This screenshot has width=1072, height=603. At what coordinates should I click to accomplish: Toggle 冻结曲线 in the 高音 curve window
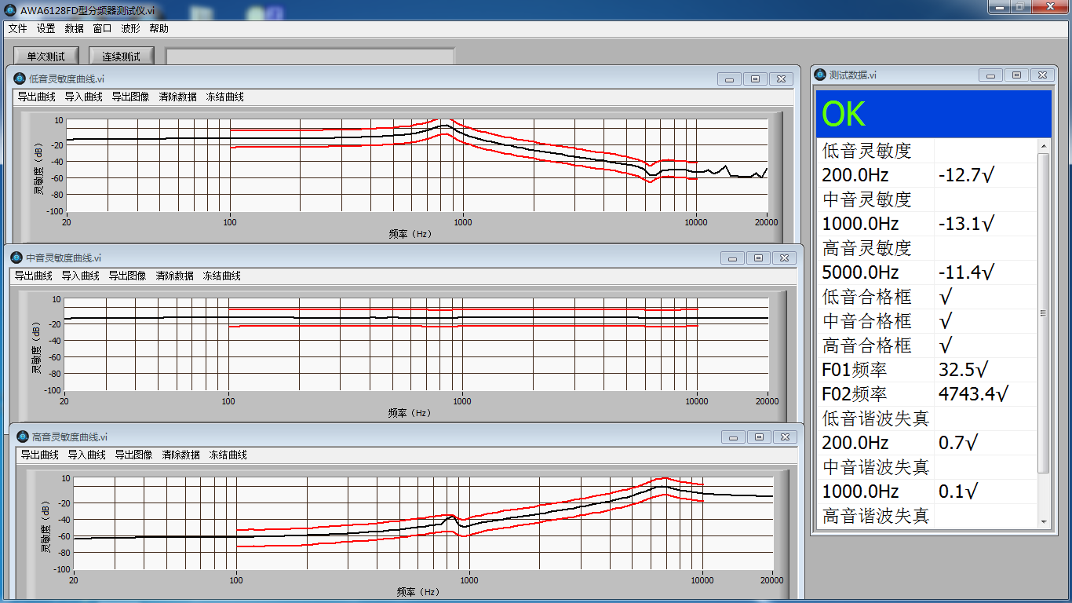tap(228, 455)
